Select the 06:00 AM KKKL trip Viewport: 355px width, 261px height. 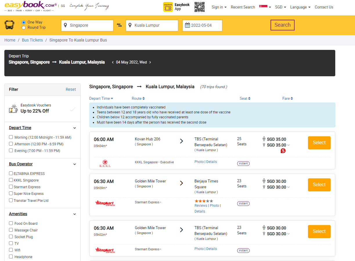point(319,143)
